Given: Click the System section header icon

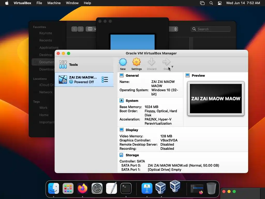Looking at the screenshot, I should coord(122,101).
